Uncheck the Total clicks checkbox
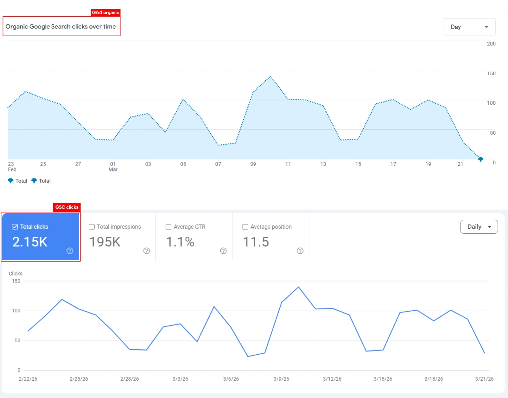Image resolution: width=508 pixels, height=398 pixels. click(15, 227)
